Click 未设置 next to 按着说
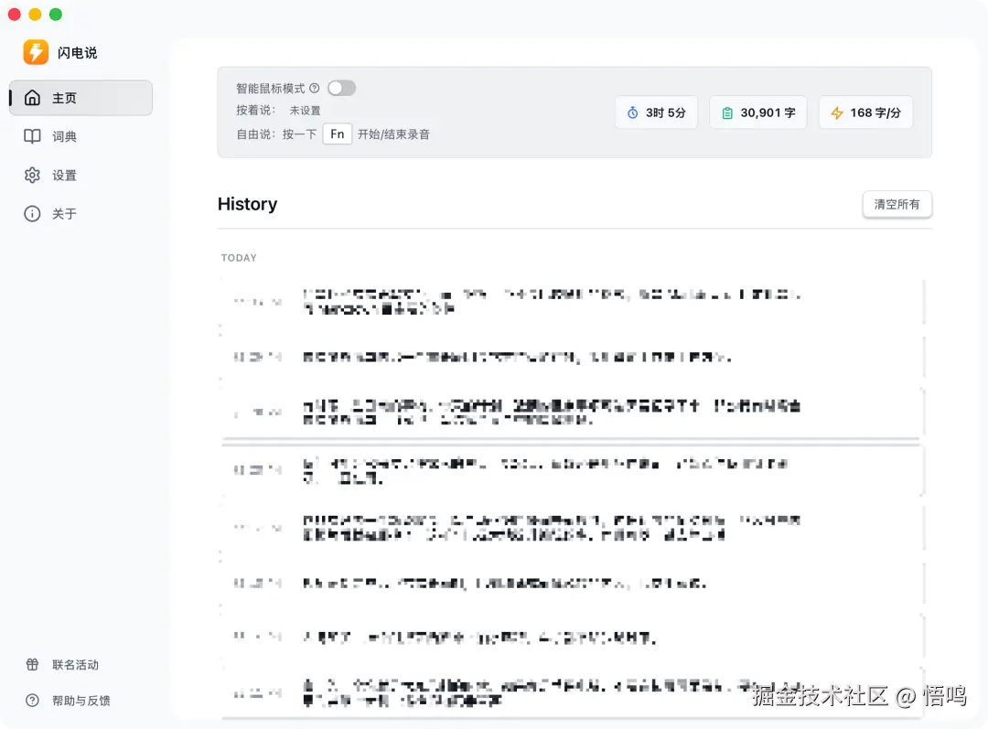 click(306, 111)
